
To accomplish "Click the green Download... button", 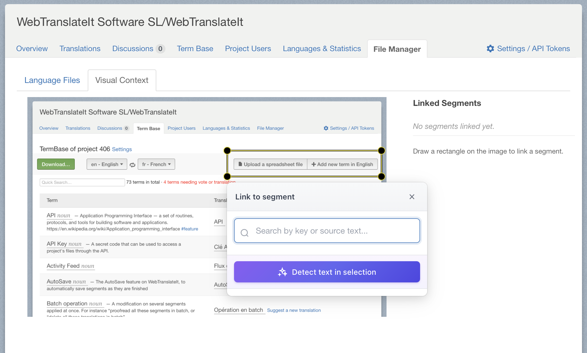I will [56, 164].
